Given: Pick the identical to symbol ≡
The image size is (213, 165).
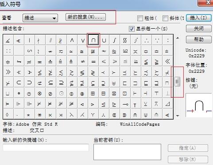Looking at the screenshot, I should click(x=93, y=61).
